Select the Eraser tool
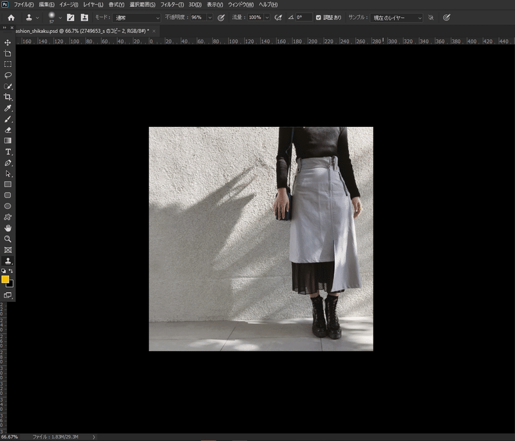The height and width of the screenshot is (441, 515). tap(8, 129)
